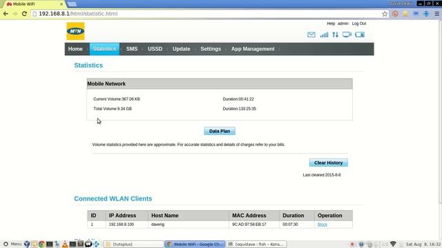Click the blue globe extension icon
The image size is (442, 248).
(x=426, y=14)
